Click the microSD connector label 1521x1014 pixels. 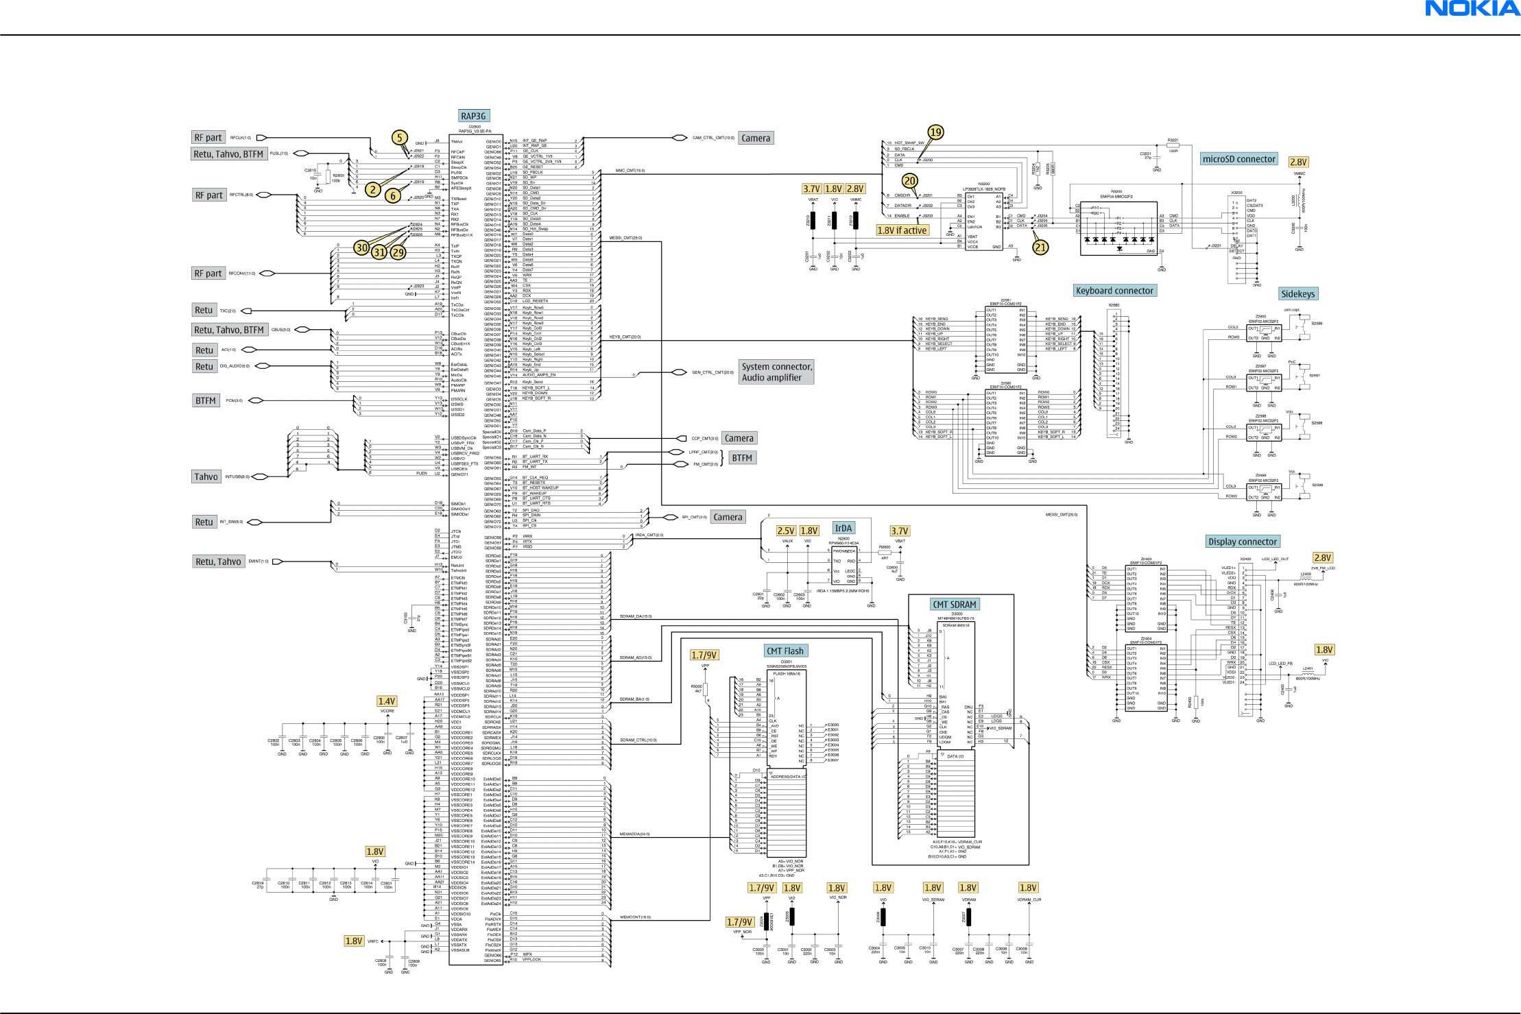[x=1238, y=159]
